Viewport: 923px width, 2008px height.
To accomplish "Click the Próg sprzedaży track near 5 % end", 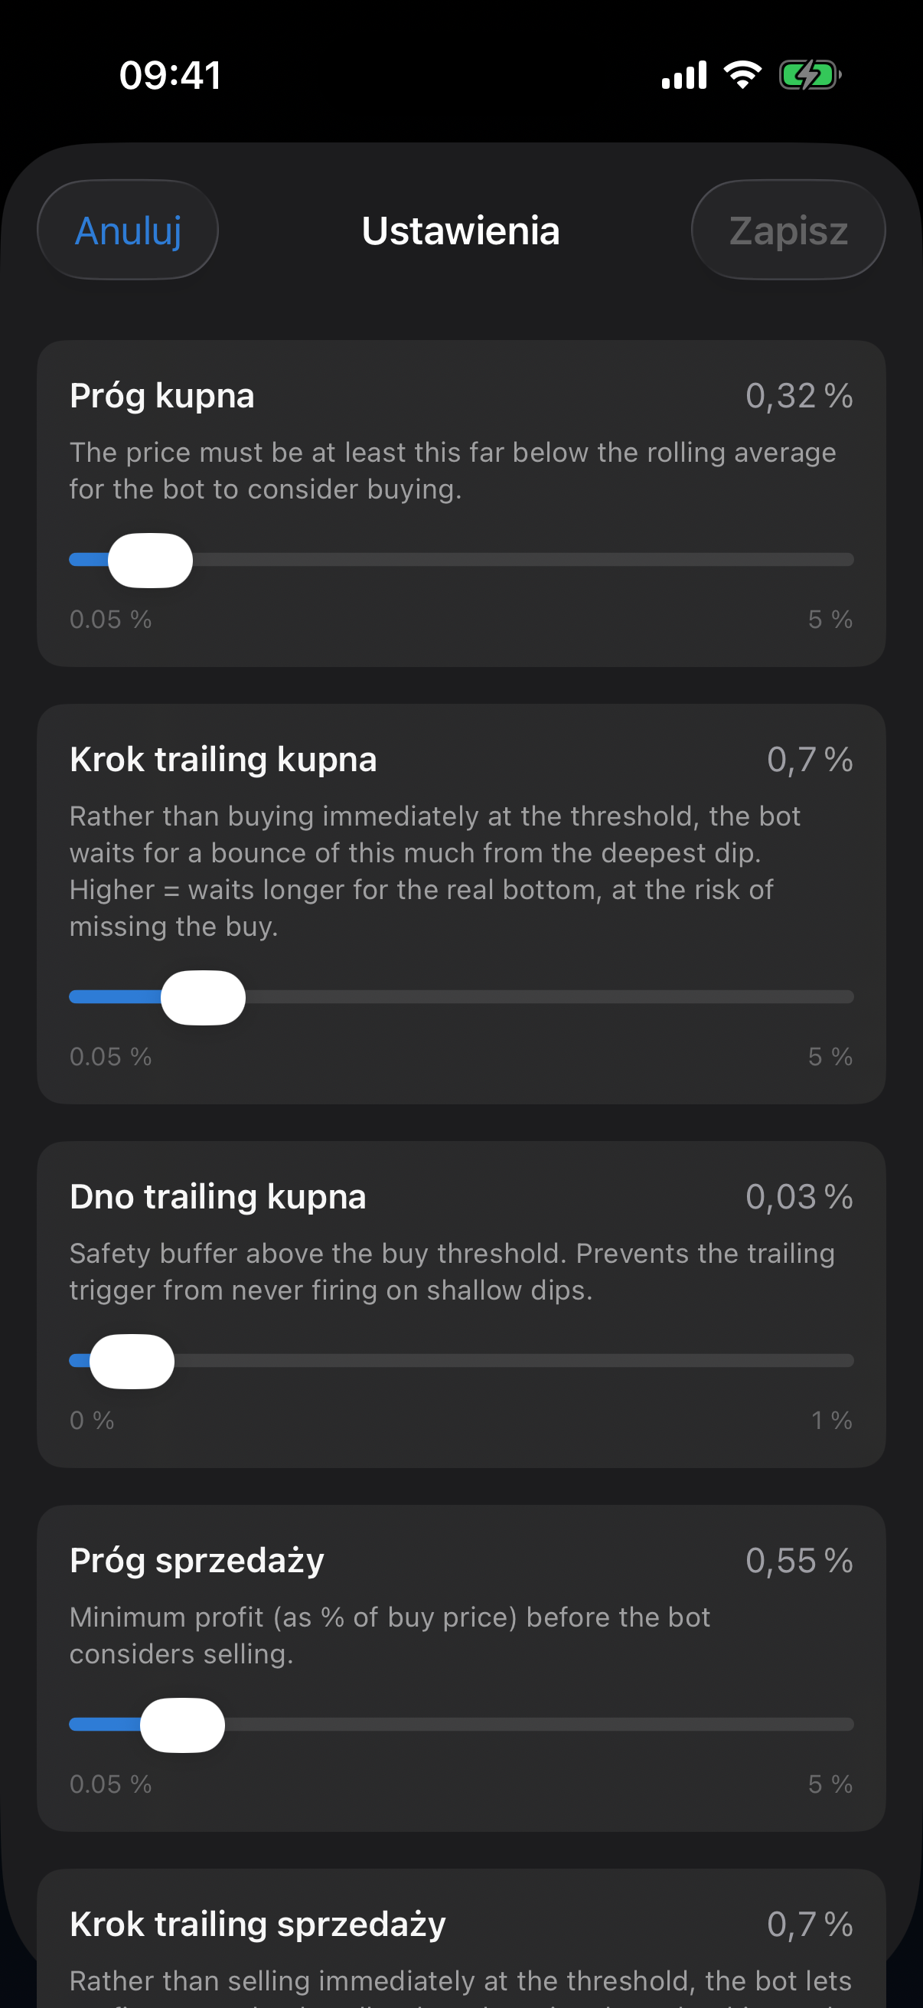I will pyautogui.click(x=833, y=1725).
